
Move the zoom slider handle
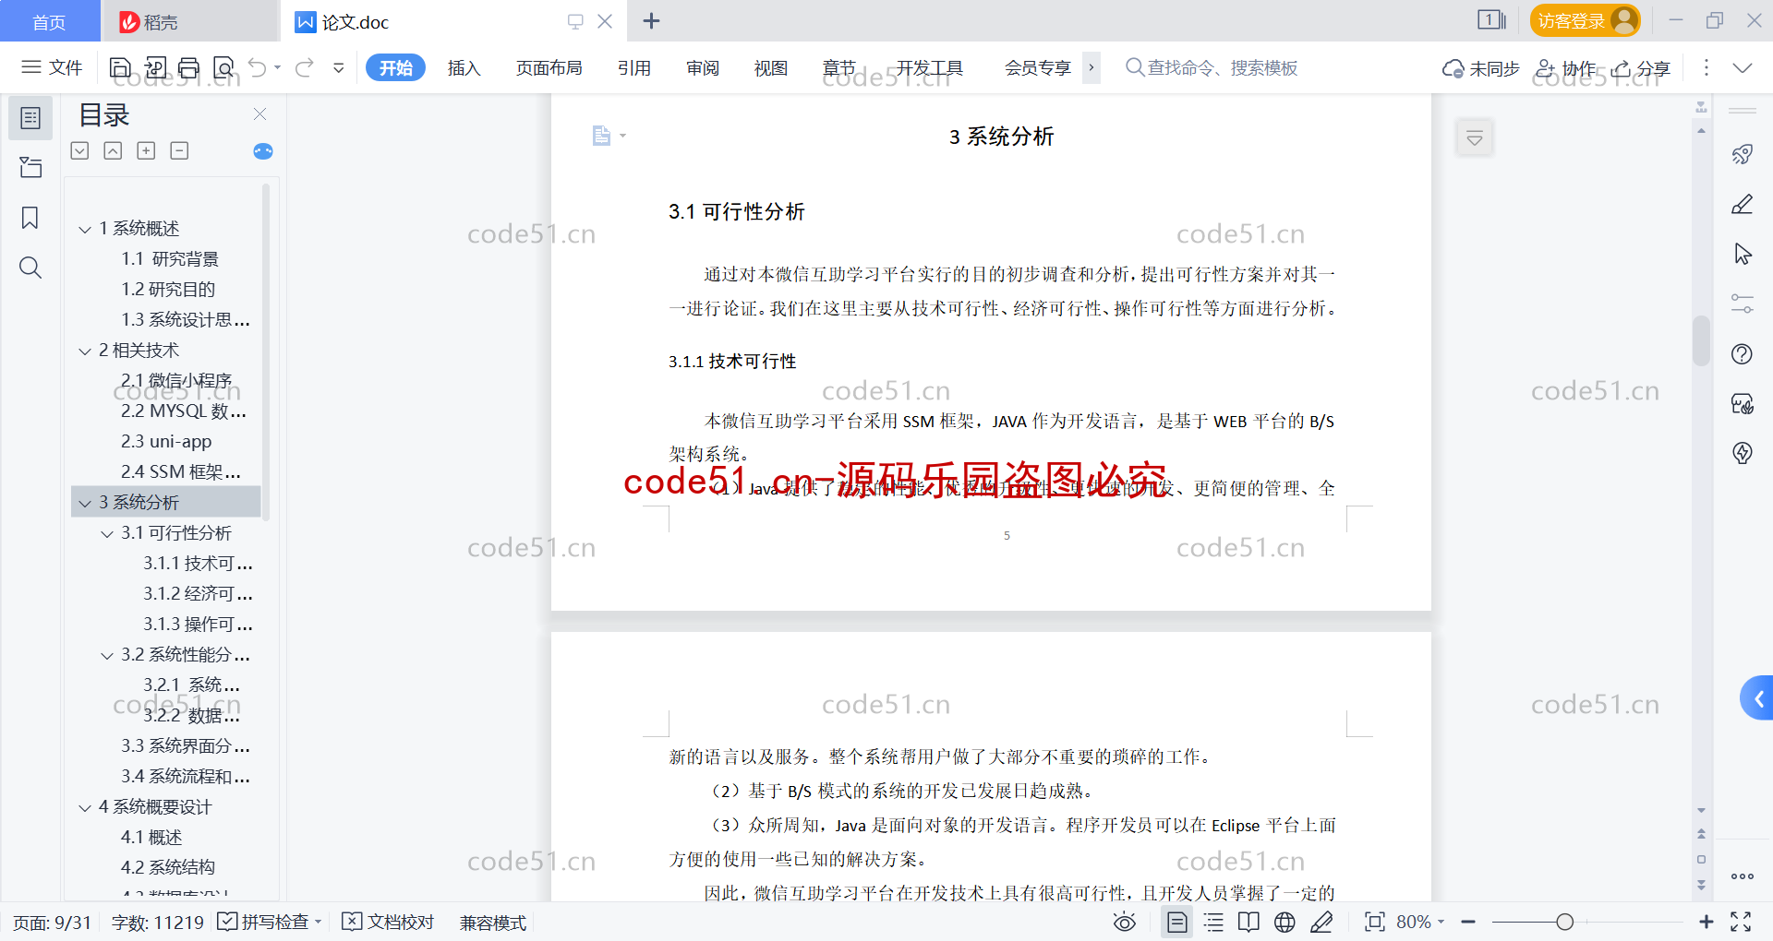coord(1564,922)
